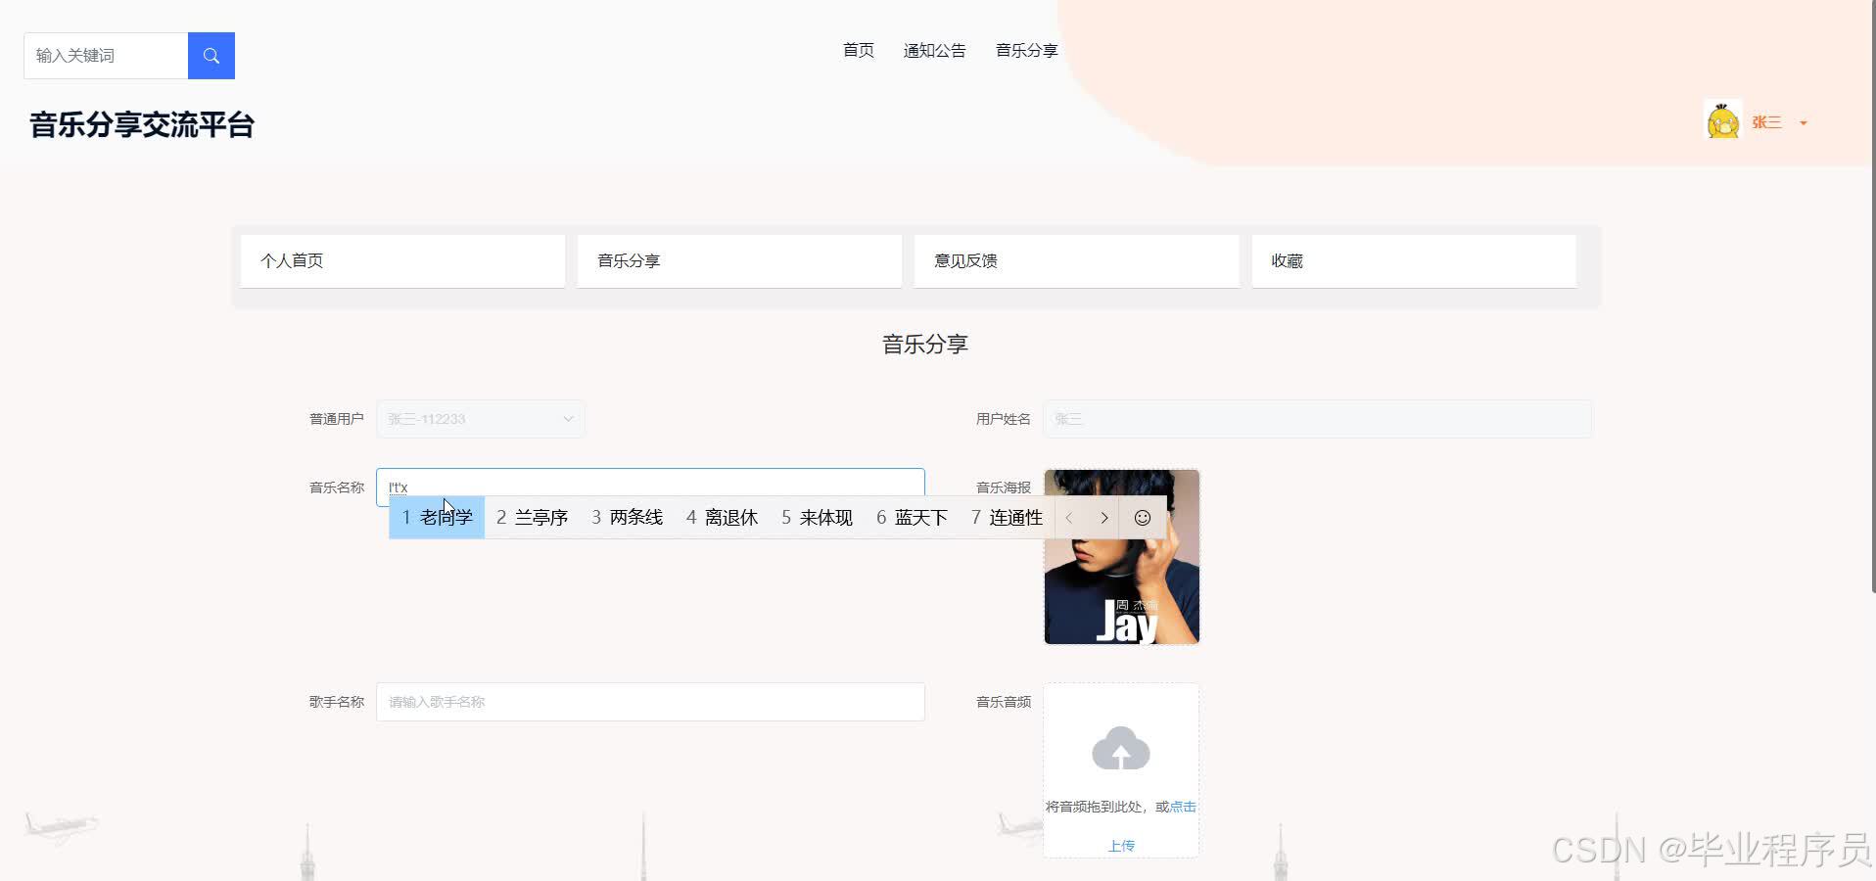Click the 音乐名称 input field

click(650, 487)
